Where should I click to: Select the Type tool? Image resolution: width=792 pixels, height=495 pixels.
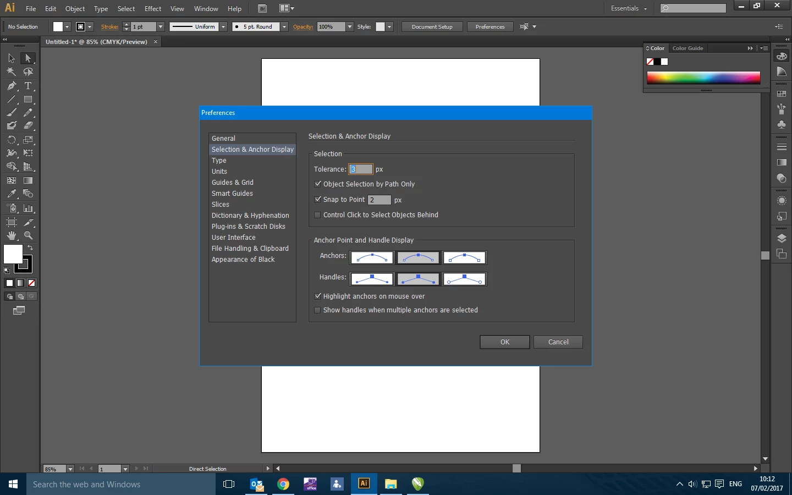[x=28, y=86]
